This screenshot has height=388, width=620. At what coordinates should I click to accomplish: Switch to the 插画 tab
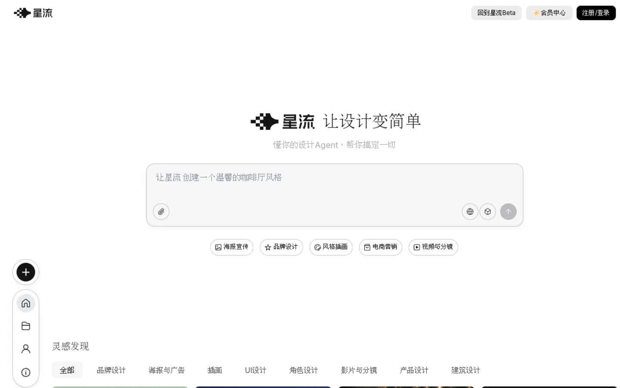215,370
